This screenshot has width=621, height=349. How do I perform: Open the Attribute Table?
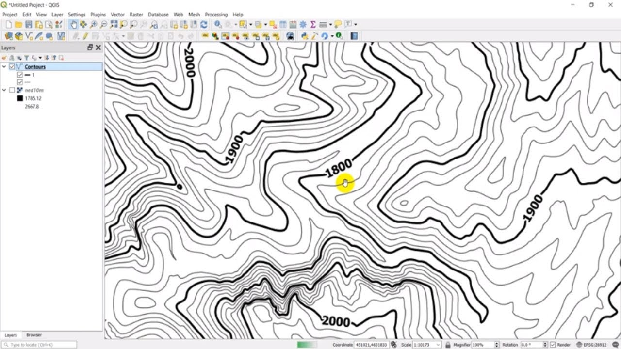283,24
